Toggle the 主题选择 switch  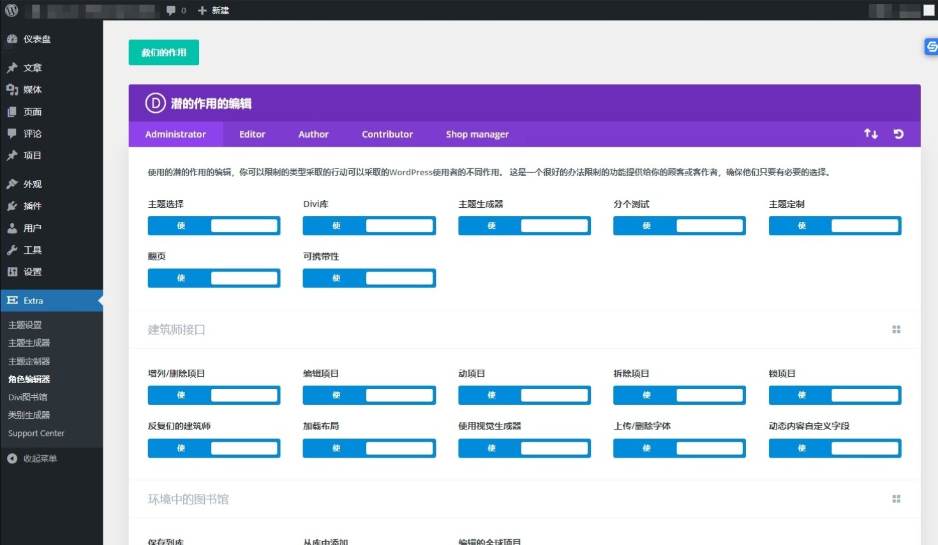click(214, 226)
